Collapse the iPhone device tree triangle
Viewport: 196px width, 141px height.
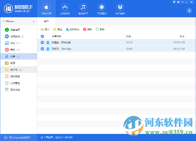(4, 21)
